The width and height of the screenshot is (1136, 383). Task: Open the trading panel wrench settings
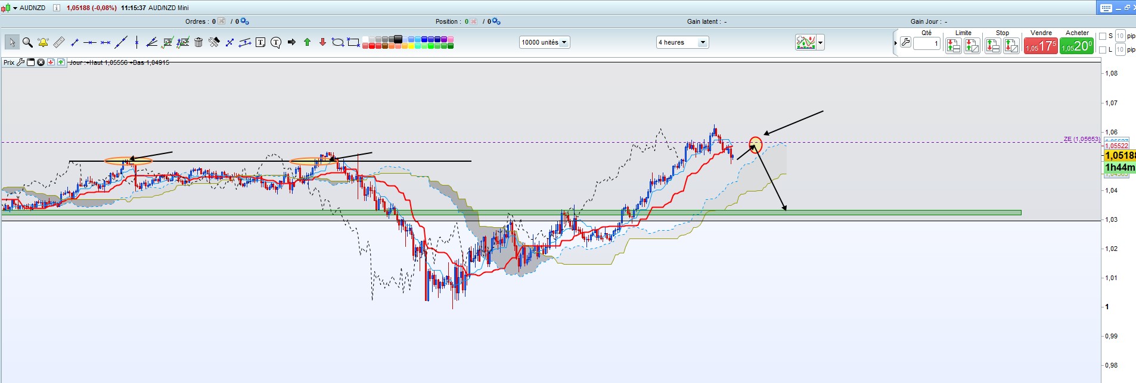click(x=905, y=42)
